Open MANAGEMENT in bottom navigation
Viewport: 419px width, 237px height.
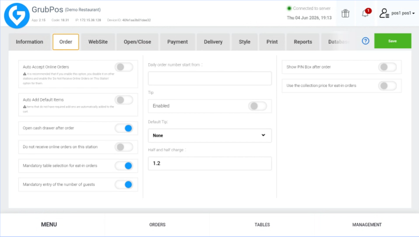[x=367, y=225]
